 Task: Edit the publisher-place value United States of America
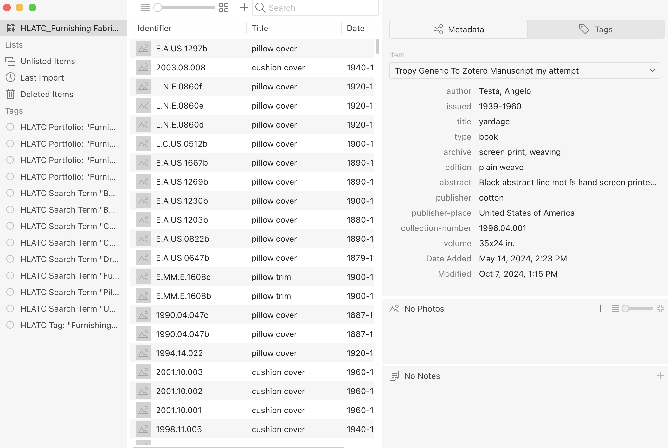click(527, 213)
